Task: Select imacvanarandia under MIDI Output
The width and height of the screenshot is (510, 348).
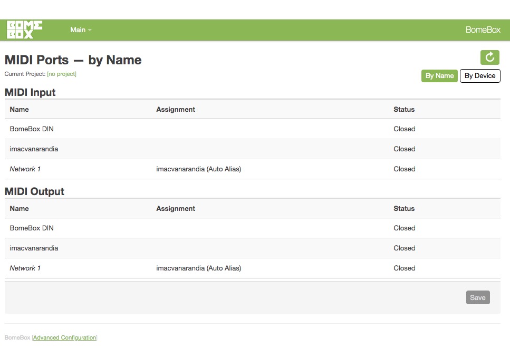Action: [34, 248]
